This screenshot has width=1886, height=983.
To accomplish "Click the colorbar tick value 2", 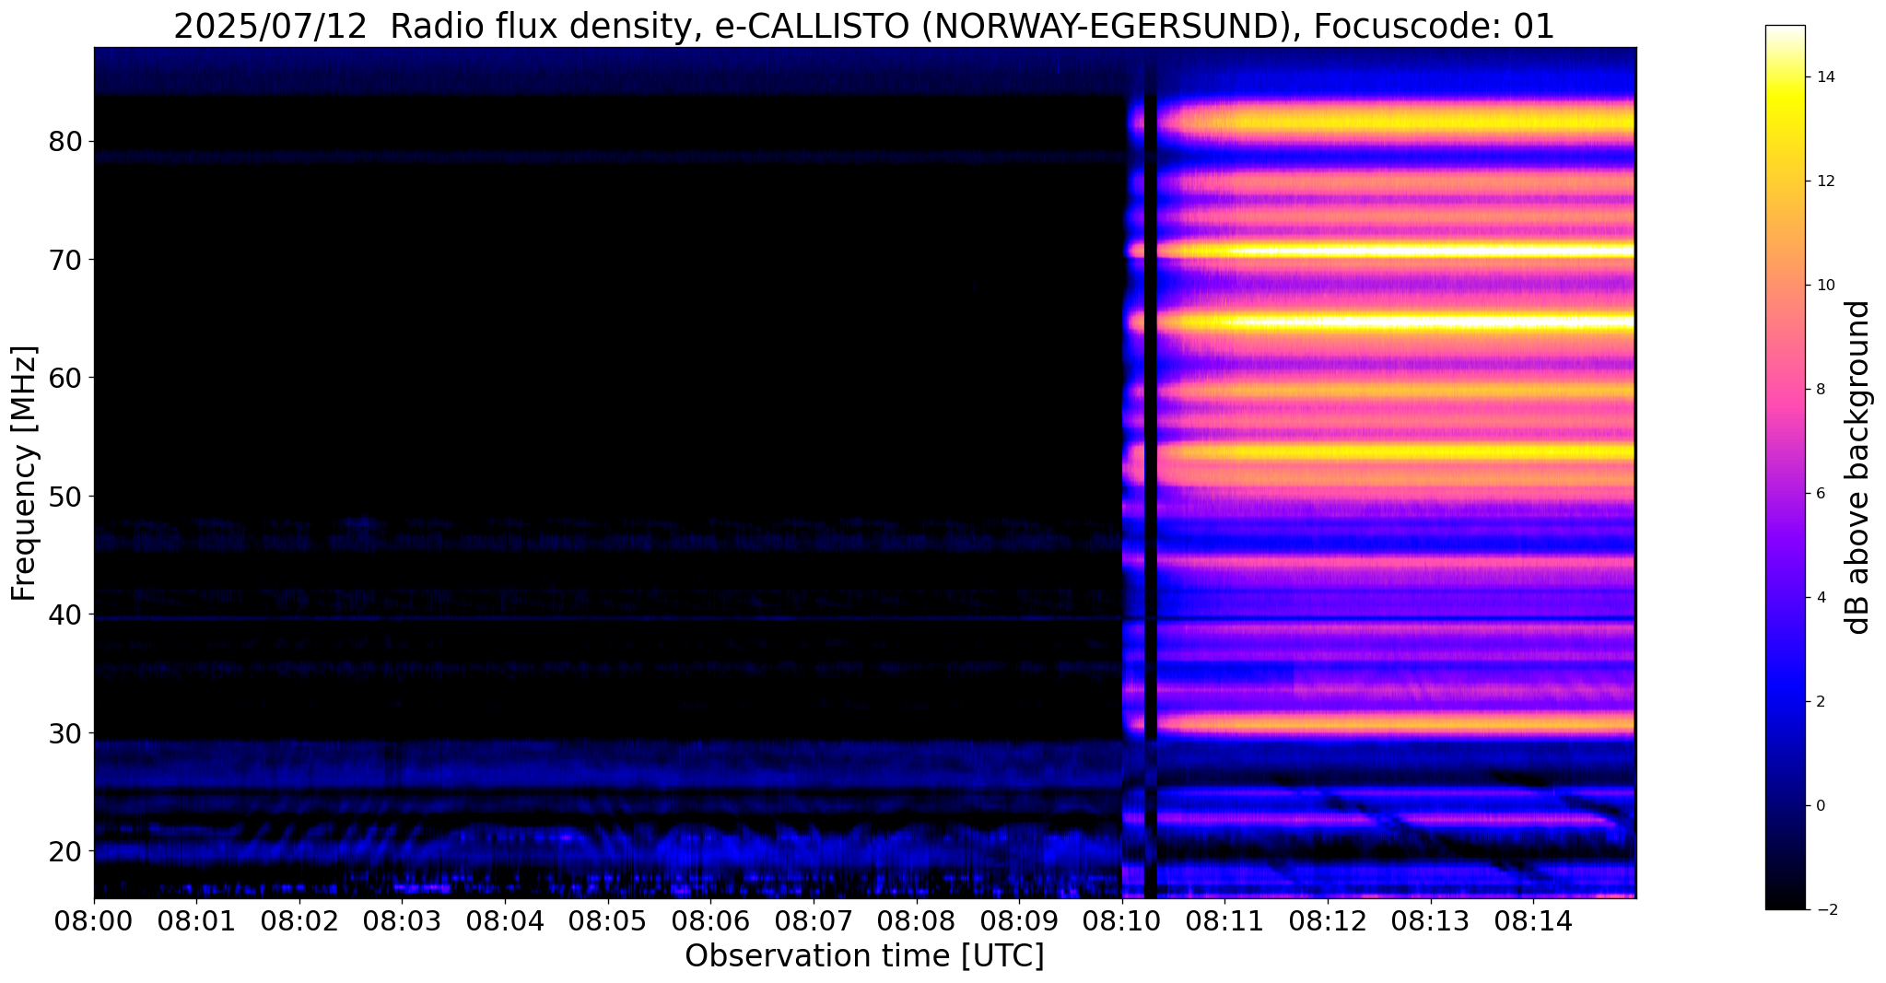I will tap(1820, 702).
